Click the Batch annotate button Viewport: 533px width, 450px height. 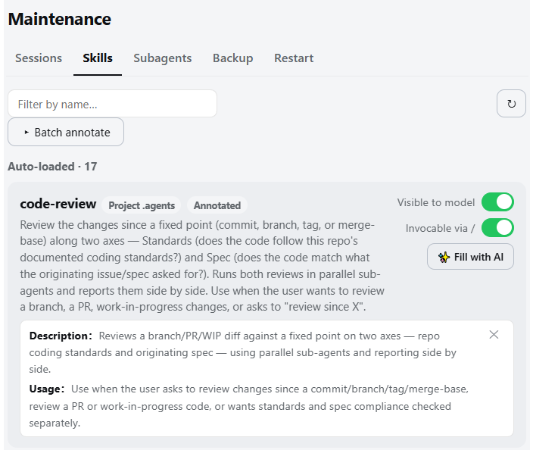point(66,132)
